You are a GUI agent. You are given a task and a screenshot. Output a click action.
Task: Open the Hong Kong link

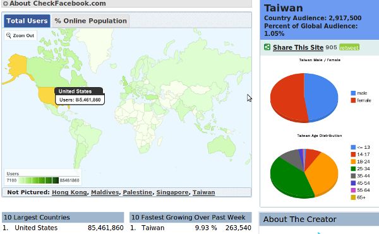(x=69, y=192)
